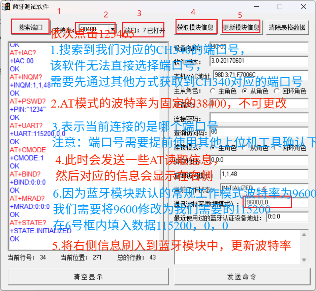Open the 波特率 baud rate dropdown
This screenshot has height=291, width=316.
tap(113, 30)
